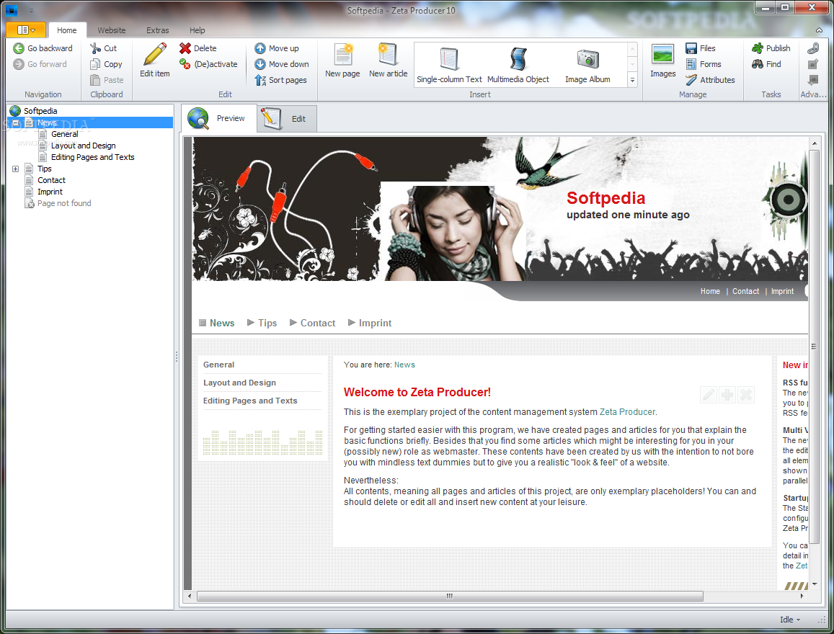The width and height of the screenshot is (834, 634).
Task: Click the Go backward navigation button
Action: click(x=43, y=48)
